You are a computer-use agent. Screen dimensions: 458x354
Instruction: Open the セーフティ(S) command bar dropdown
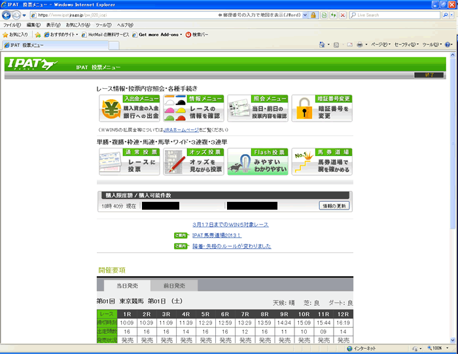tap(406, 44)
